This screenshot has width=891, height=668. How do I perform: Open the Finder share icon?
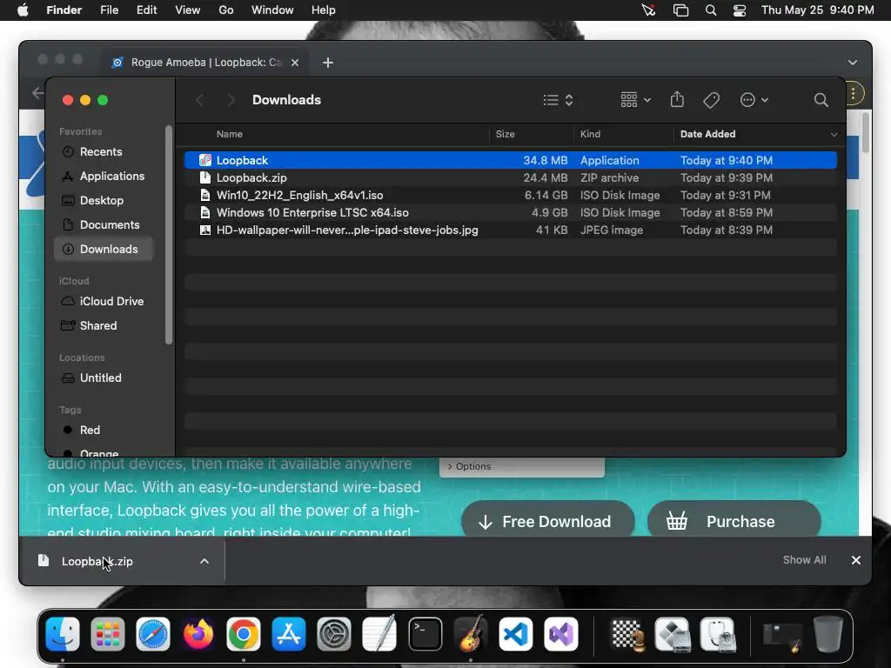tap(677, 100)
